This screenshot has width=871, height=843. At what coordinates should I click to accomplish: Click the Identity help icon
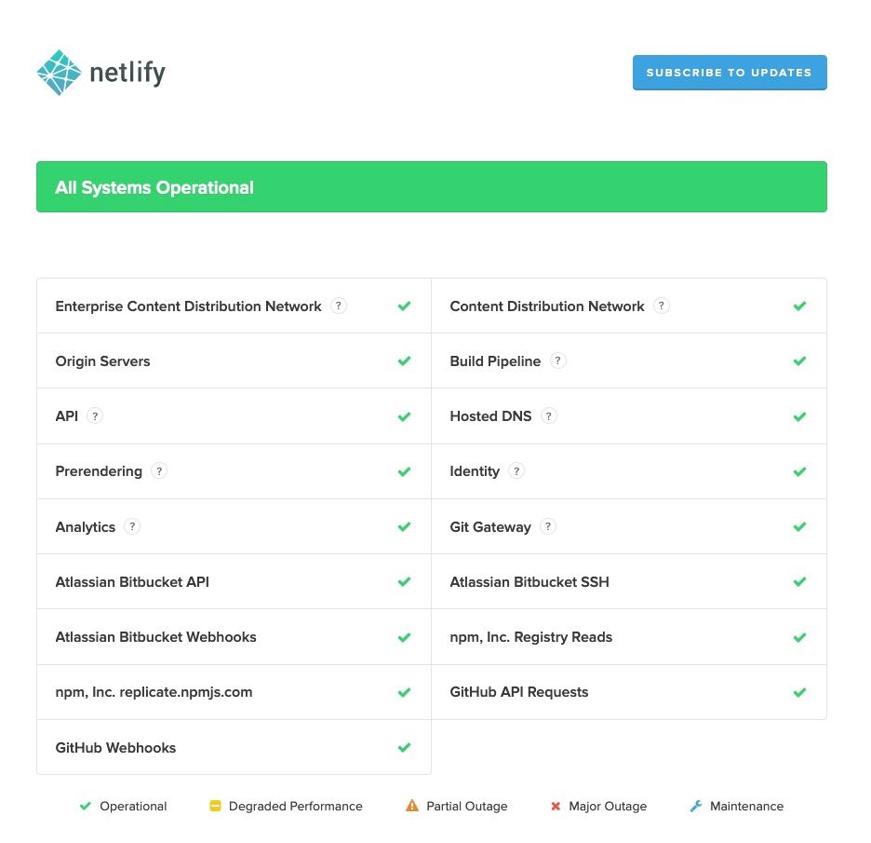pyautogui.click(x=516, y=471)
